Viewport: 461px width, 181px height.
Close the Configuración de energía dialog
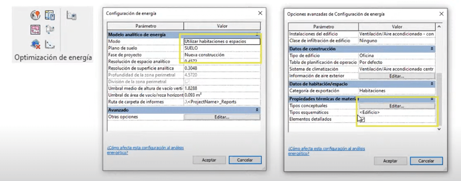[260, 13]
